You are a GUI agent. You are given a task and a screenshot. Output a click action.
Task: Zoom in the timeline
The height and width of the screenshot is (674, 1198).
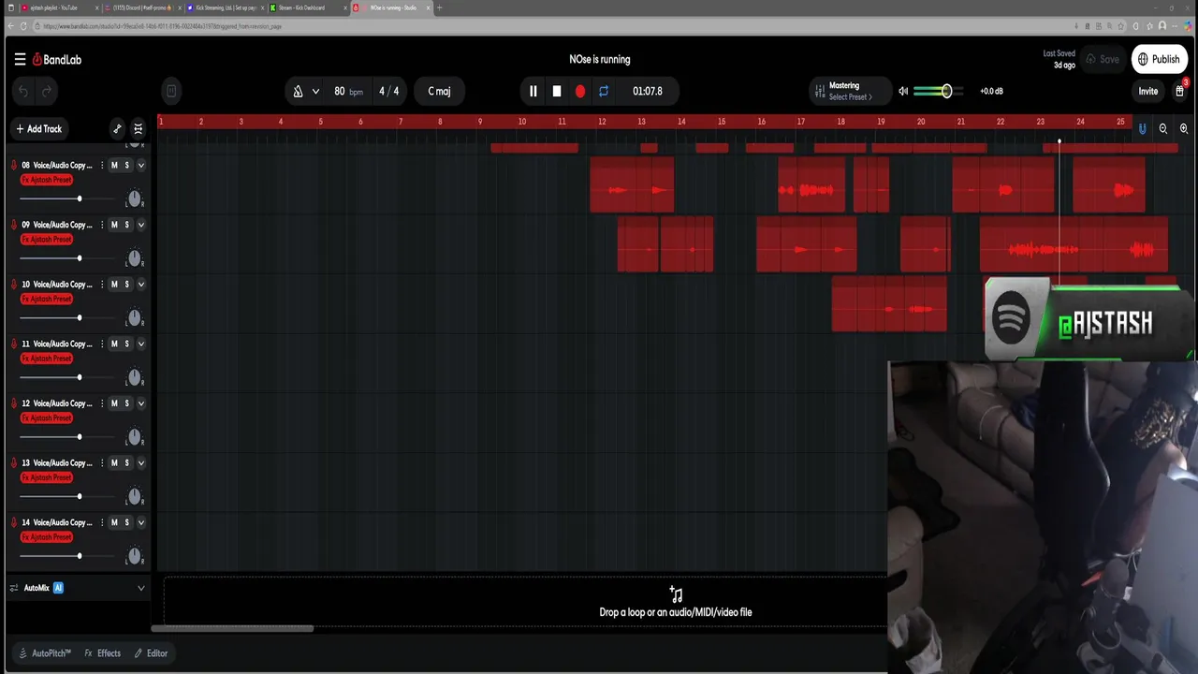click(1184, 128)
